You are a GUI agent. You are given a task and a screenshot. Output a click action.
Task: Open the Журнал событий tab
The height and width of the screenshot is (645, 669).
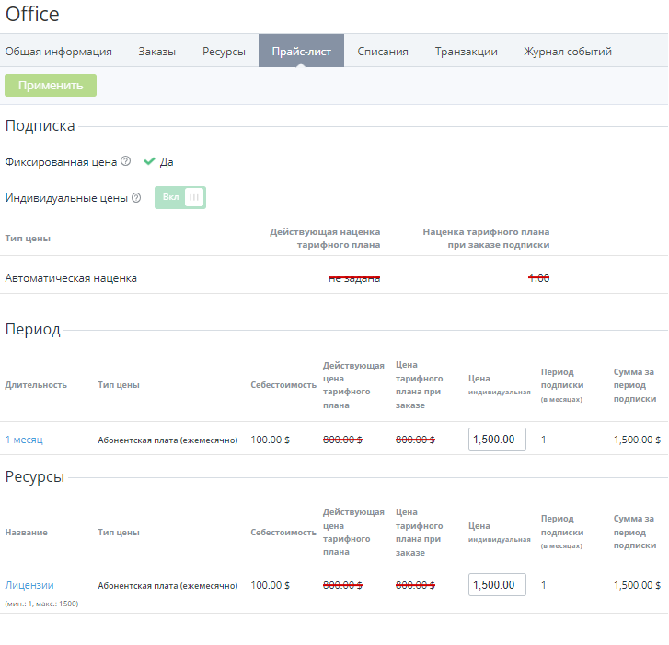[568, 52]
